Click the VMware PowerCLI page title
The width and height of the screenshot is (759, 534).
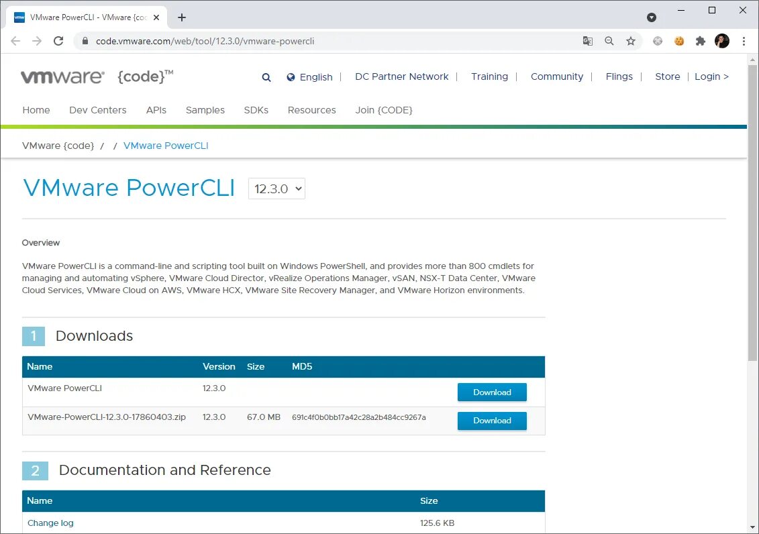point(129,188)
